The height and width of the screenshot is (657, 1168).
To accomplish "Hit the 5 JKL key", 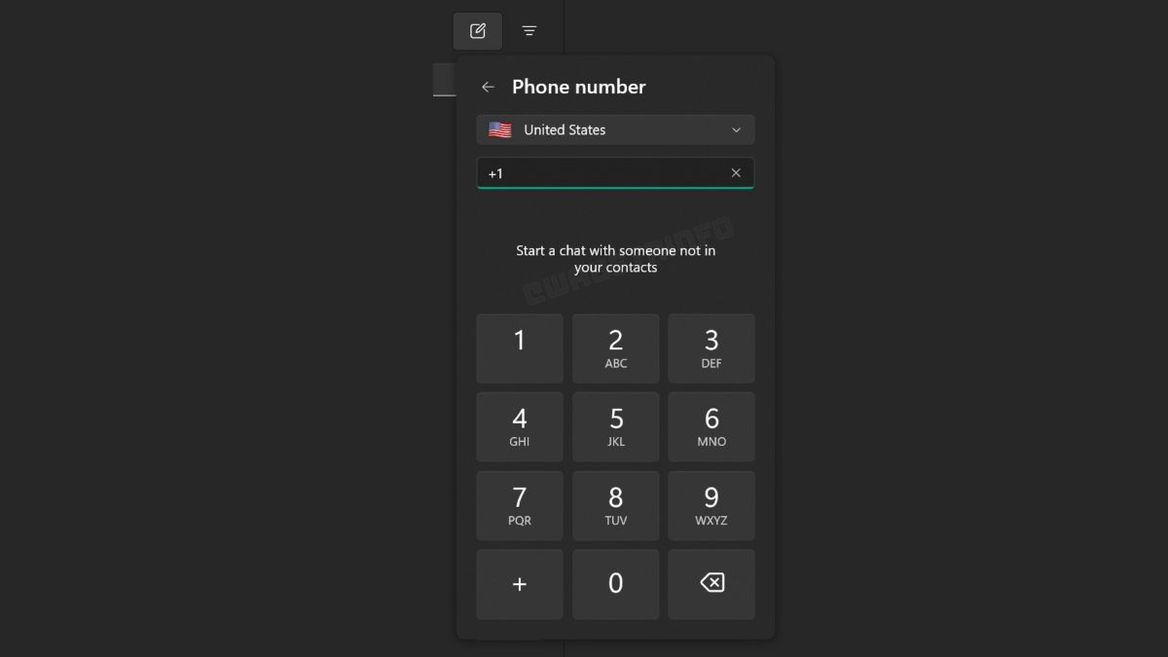I will (x=616, y=427).
